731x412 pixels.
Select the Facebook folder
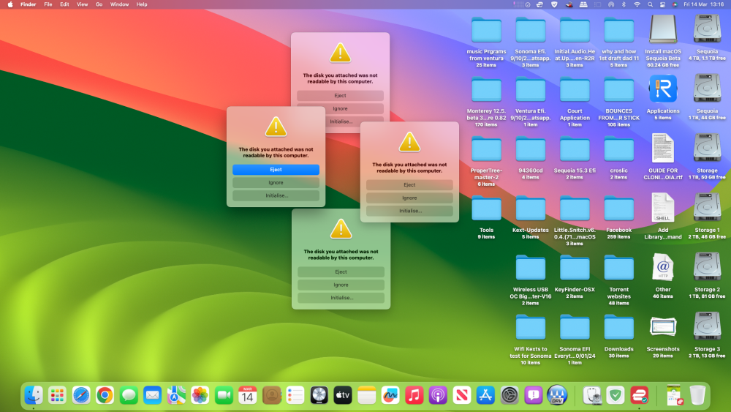tap(618, 209)
